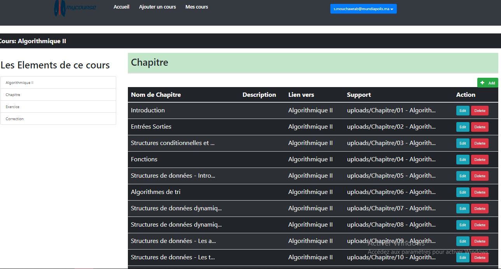Edit the Structures de données - Les a... chapter
Image resolution: width=501 pixels, height=269 pixels.
click(x=463, y=241)
